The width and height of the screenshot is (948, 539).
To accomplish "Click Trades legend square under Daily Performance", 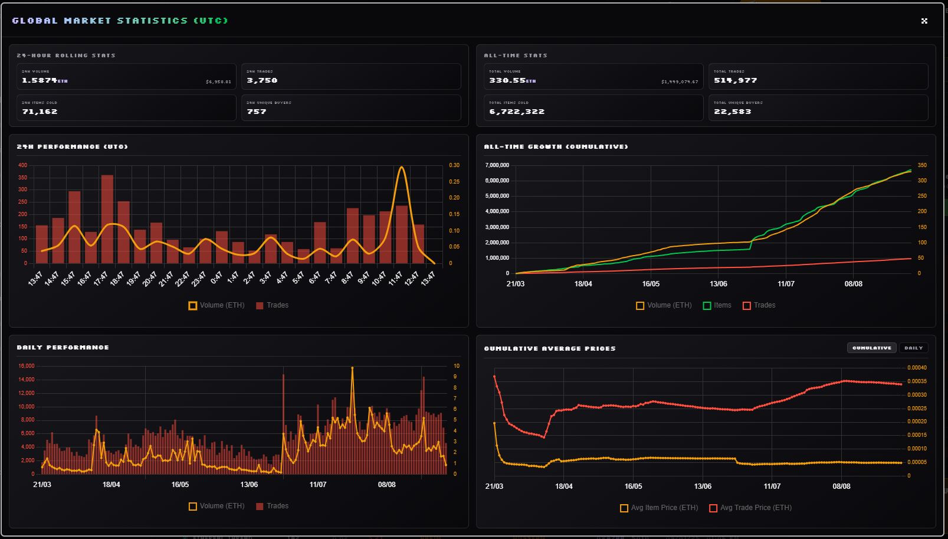I will [260, 506].
